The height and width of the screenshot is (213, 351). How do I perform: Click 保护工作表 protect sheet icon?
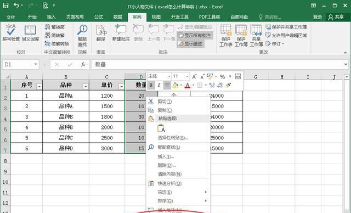coord(225,35)
